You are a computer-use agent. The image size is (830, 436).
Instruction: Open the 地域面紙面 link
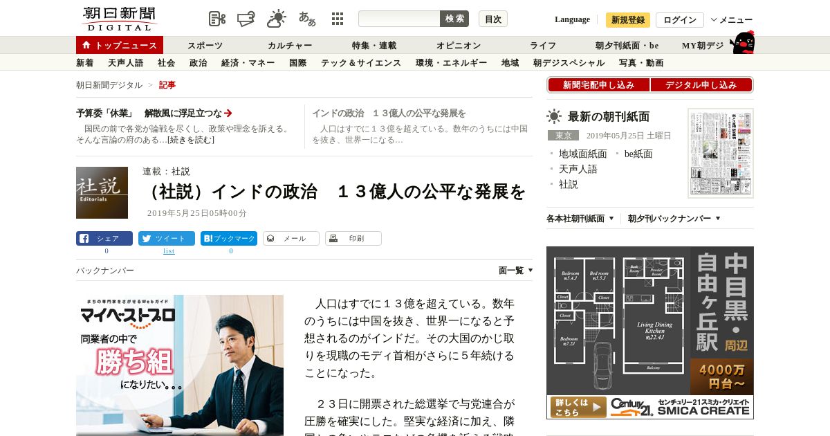tap(583, 154)
